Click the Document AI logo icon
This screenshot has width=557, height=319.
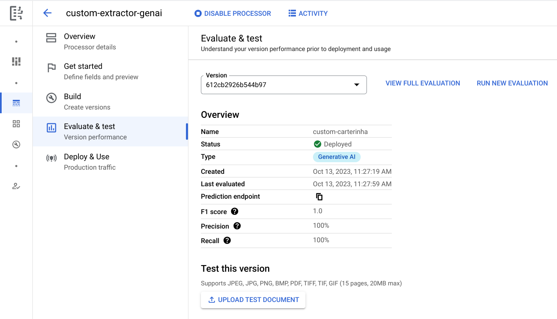tap(16, 13)
